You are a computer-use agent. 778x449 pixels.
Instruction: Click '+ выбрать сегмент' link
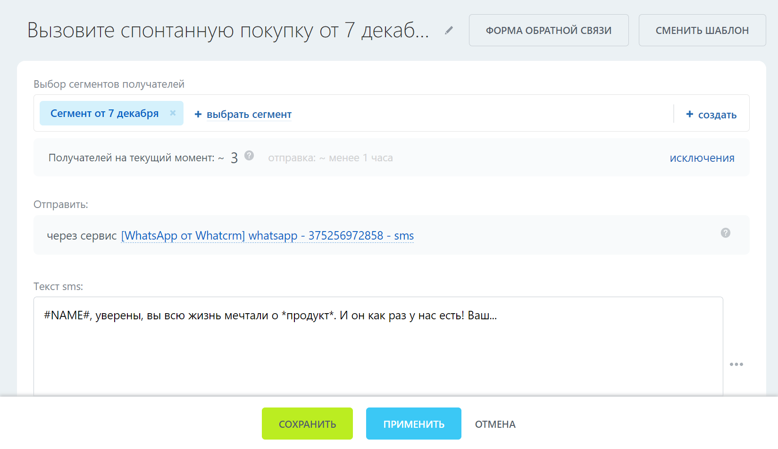point(243,115)
